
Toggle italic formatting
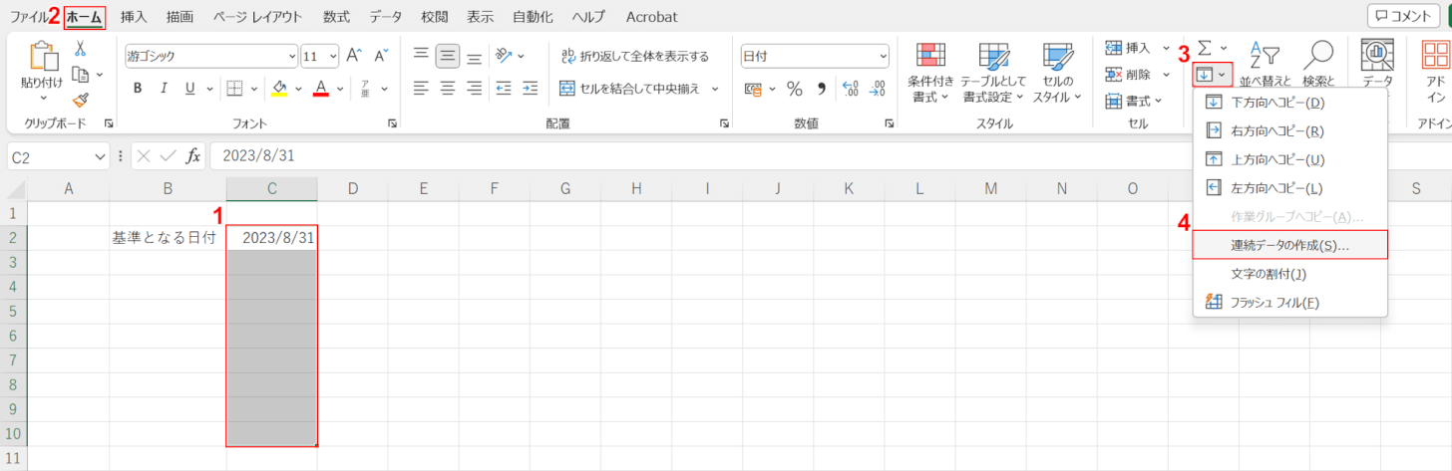tap(164, 88)
